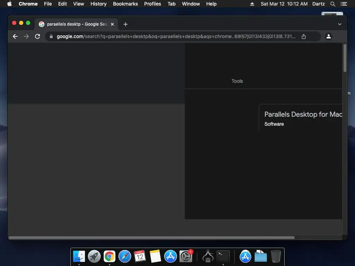Image resolution: width=355 pixels, height=266 pixels.
Task: Launch Safari from the Dock
Action: coord(125,257)
